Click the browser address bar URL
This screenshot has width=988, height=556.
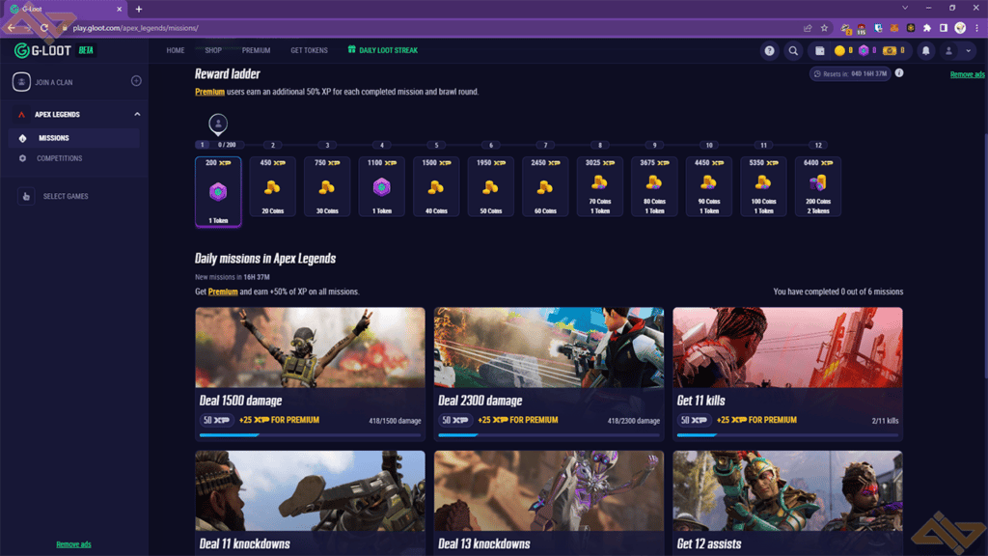click(135, 28)
